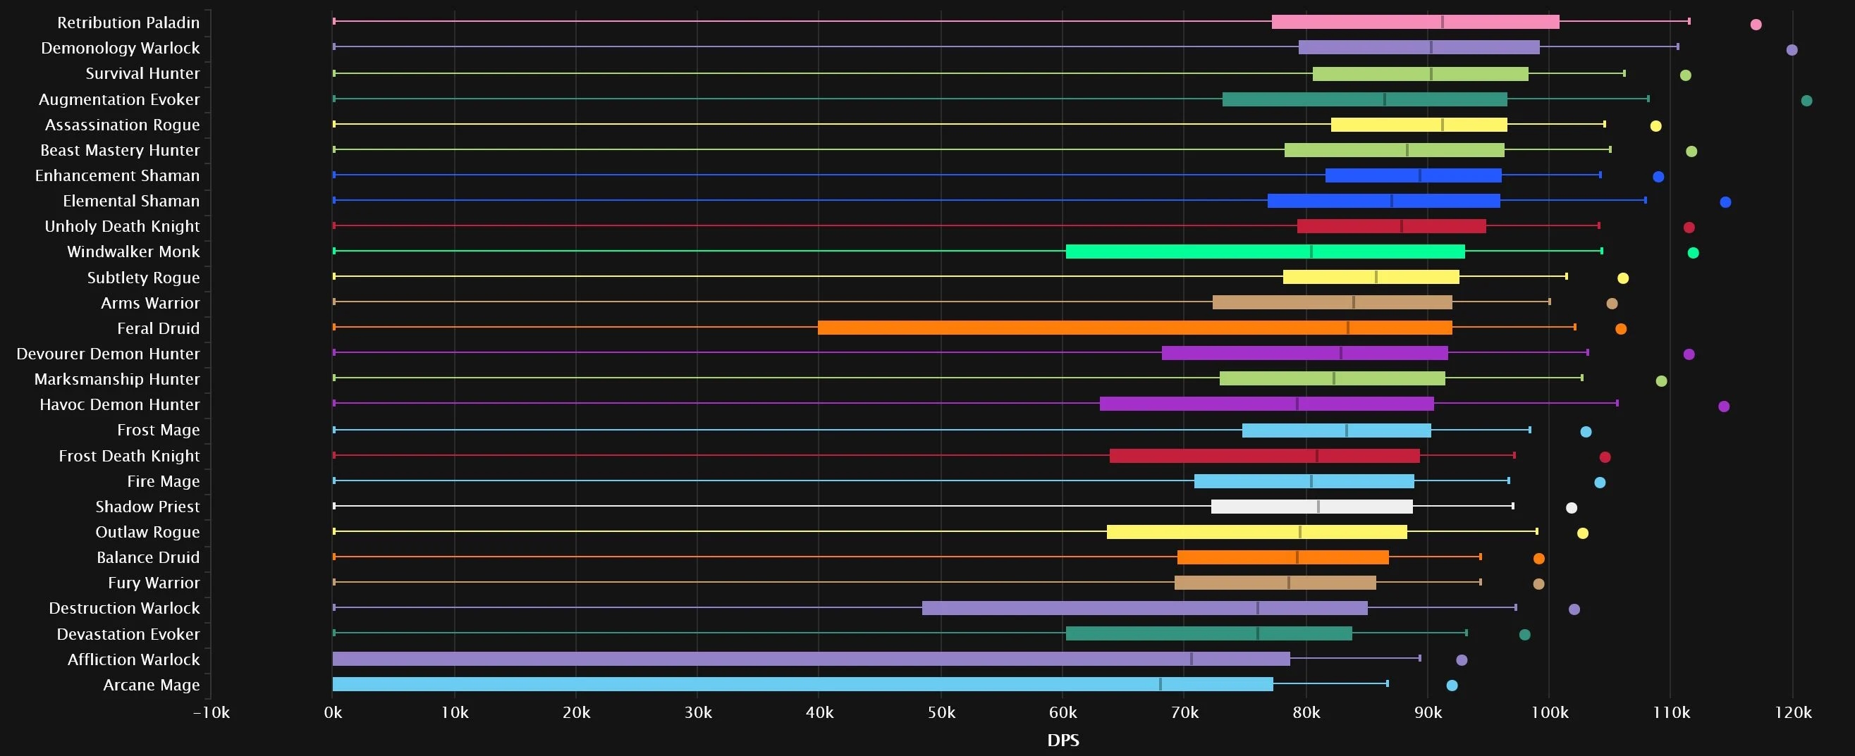Click the Assassination Rogue axis label
The height and width of the screenshot is (756, 1855).
click(x=122, y=125)
